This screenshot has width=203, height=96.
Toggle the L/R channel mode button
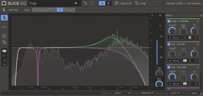pyautogui.click(x=4, y=65)
